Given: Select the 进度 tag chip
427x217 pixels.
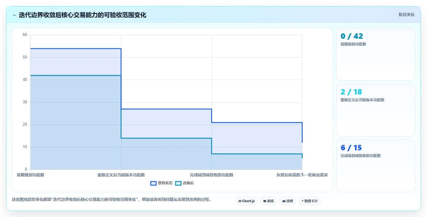Looking at the screenshot, I should point(287,201).
